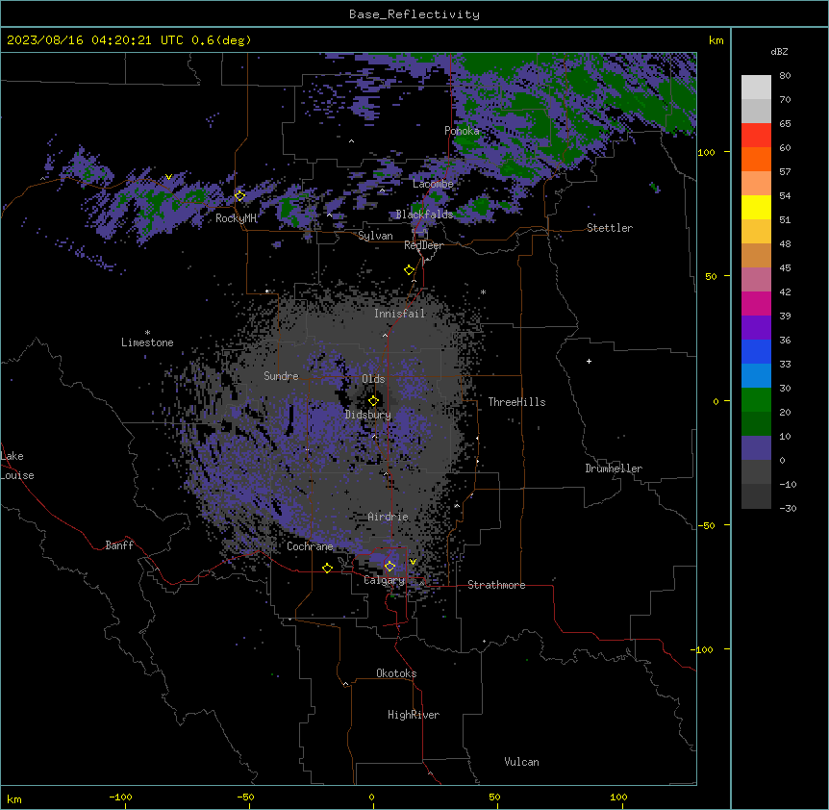Click the Sylvan label
The image size is (829, 810).
(375, 236)
